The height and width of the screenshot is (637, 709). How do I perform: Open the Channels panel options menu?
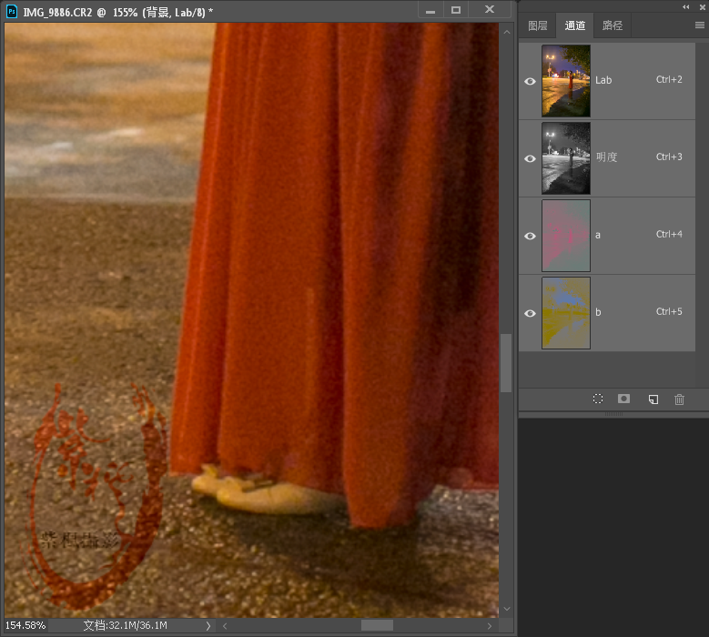pos(699,25)
